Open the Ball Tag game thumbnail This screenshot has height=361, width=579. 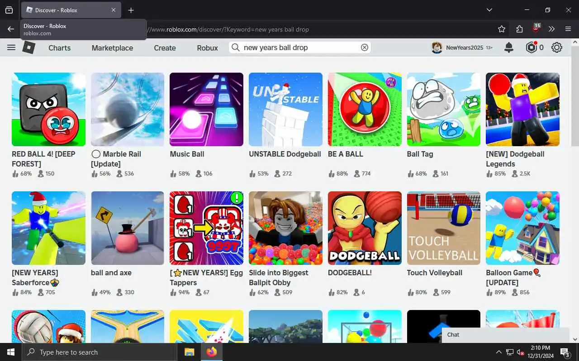[x=444, y=109]
